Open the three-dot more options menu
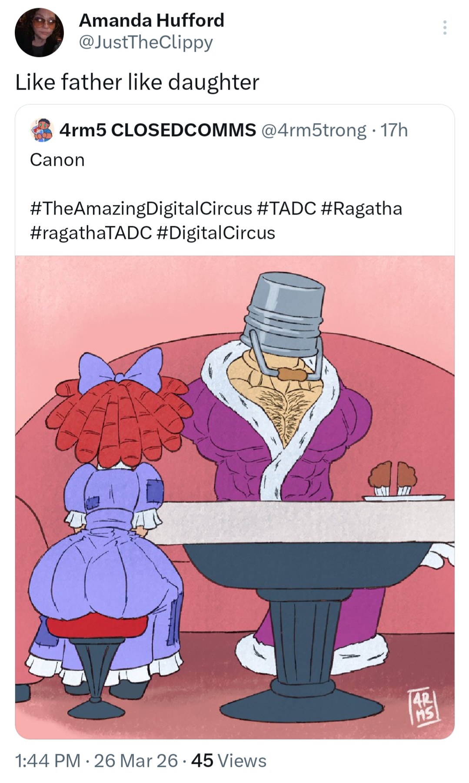This screenshot has width=469, height=783. (444, 27)
